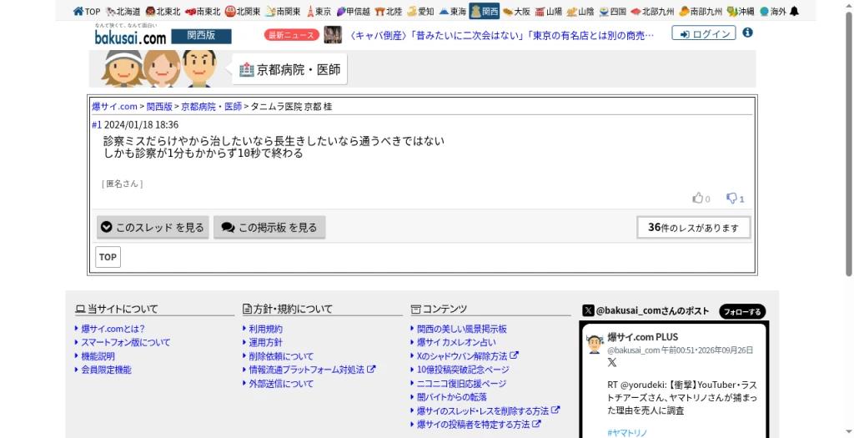Click the 36件のレスがあります button
This screenshot has height=438, width=854.
pos(693,228)
